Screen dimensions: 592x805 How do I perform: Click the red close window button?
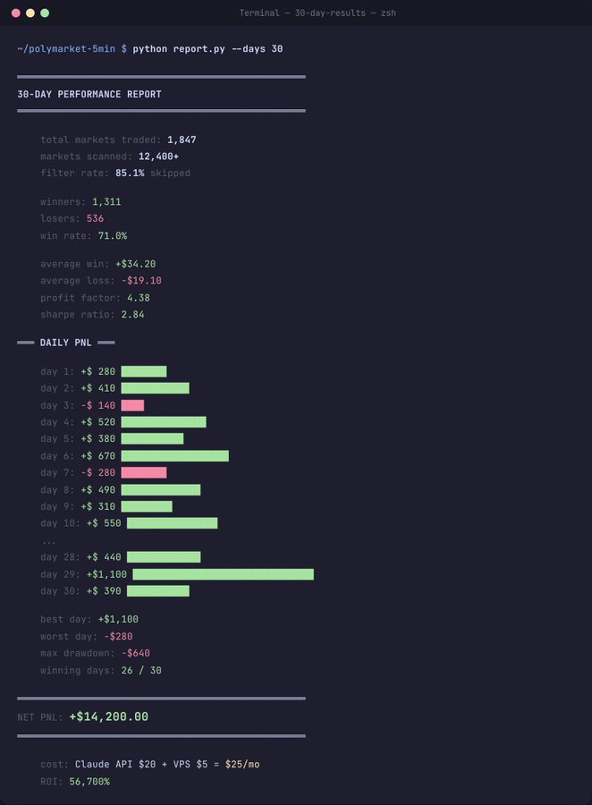pyautogui.click(x=16, y=13)
